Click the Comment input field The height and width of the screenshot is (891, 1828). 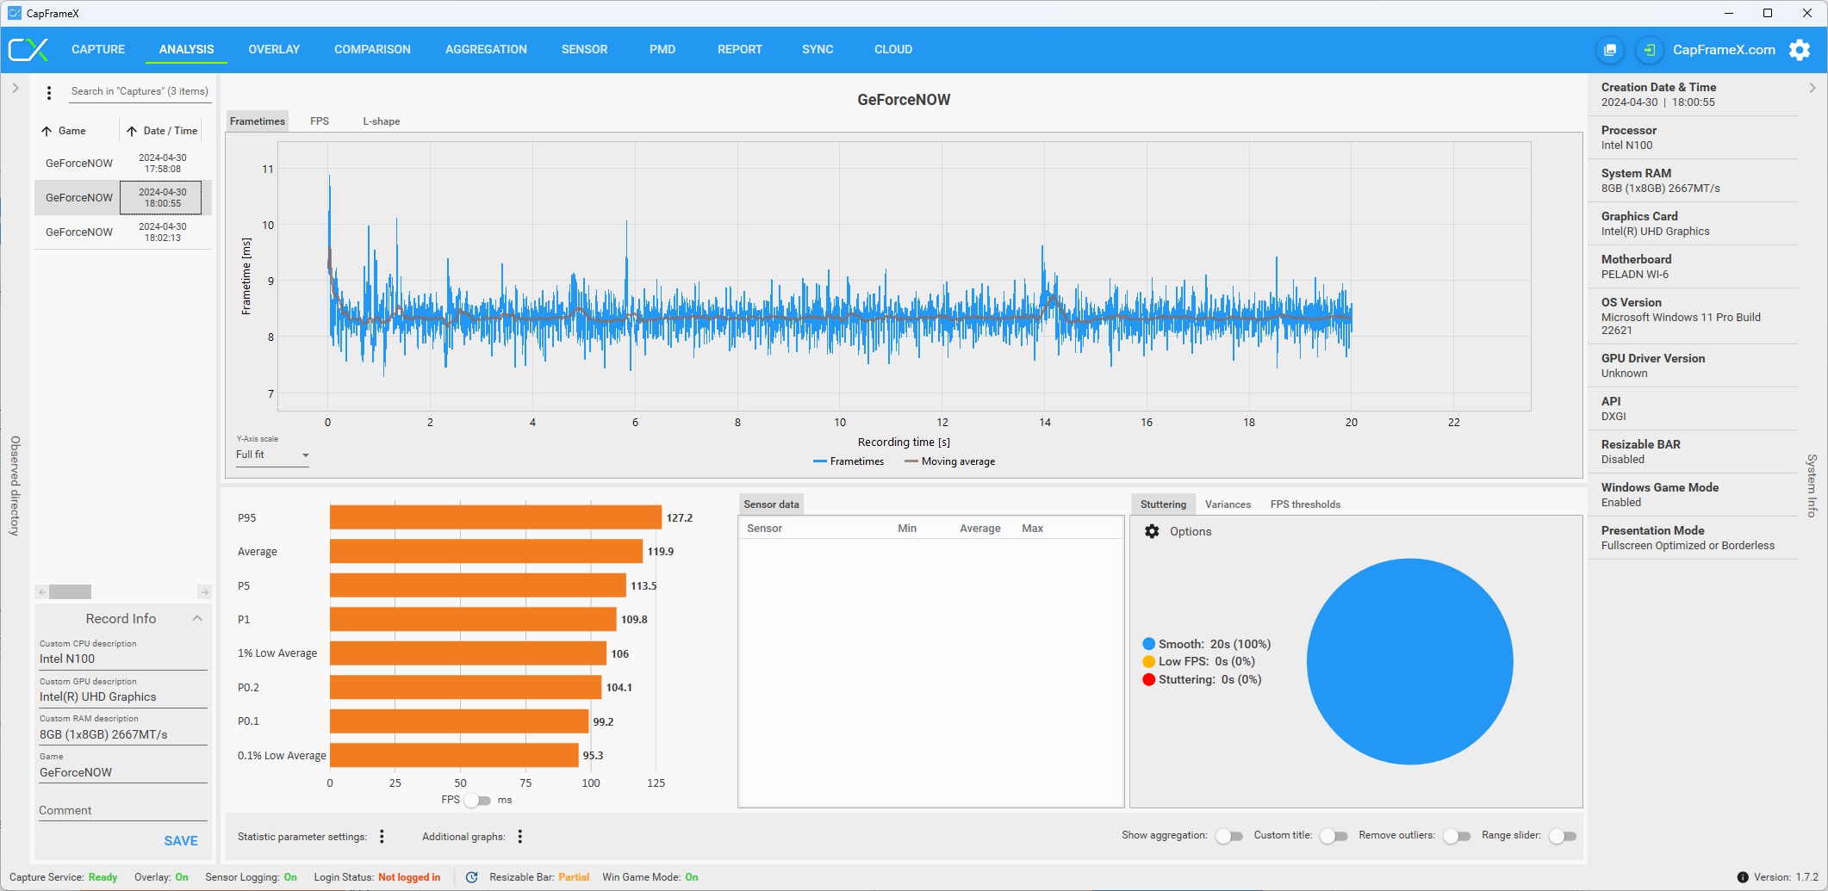[123, 811]
